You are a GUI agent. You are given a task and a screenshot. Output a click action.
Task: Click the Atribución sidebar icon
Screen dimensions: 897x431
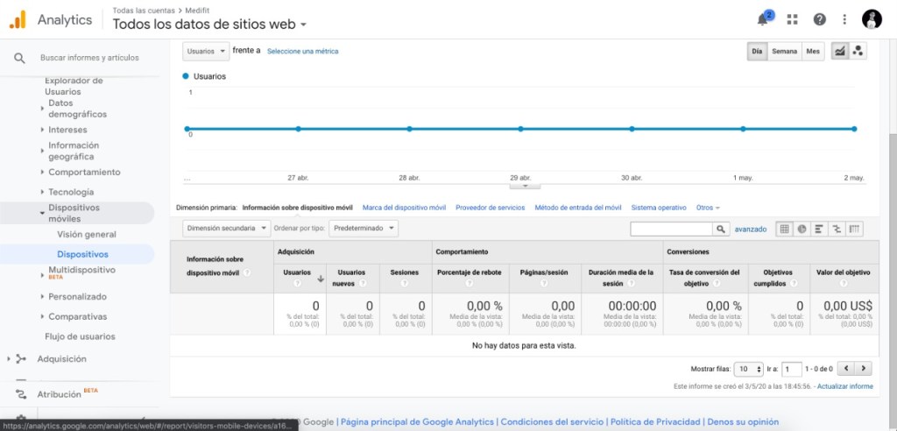coord(21,394)
